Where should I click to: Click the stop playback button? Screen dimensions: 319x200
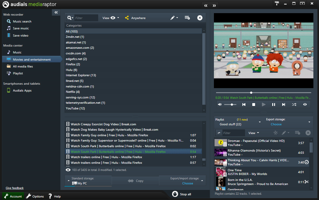pyautogui.click(x=254, y=104)
